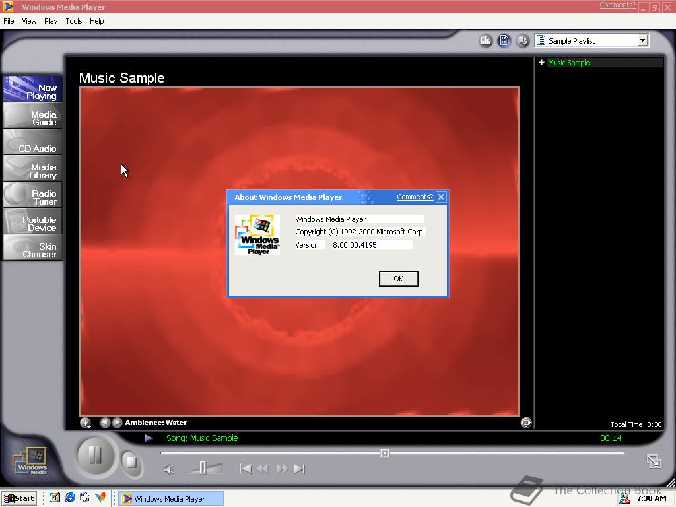
Task: Click the Total Time: 0:30 label
Action: (x=636, y=424)
